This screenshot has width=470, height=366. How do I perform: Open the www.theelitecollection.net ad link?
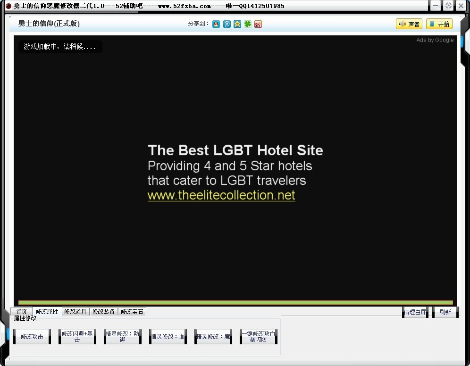click(x=221, y=195)
